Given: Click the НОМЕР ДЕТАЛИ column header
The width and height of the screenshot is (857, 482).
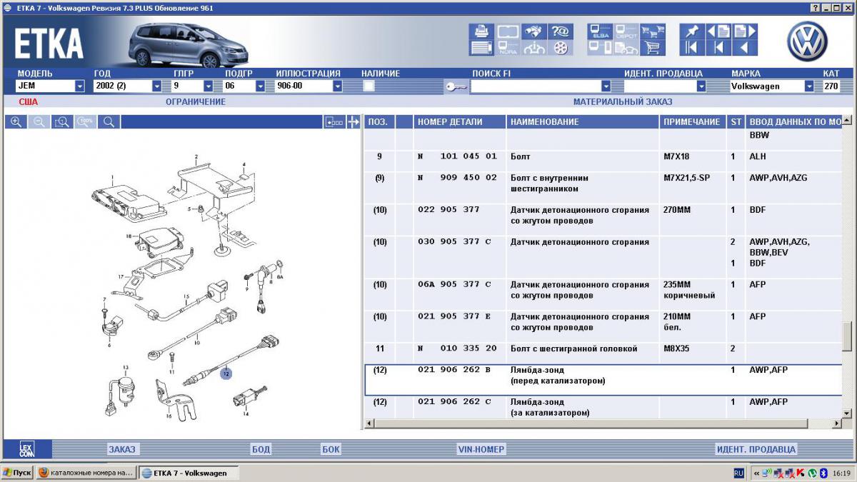Looking at the screenshot, I should click(460, 122).
